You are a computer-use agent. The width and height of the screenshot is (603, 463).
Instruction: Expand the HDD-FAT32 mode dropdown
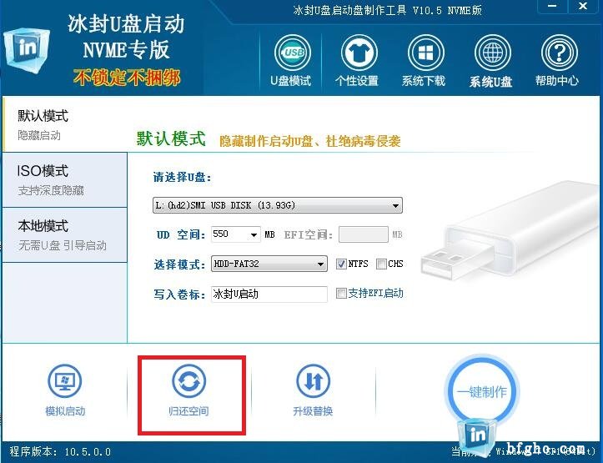click(269, 264)
